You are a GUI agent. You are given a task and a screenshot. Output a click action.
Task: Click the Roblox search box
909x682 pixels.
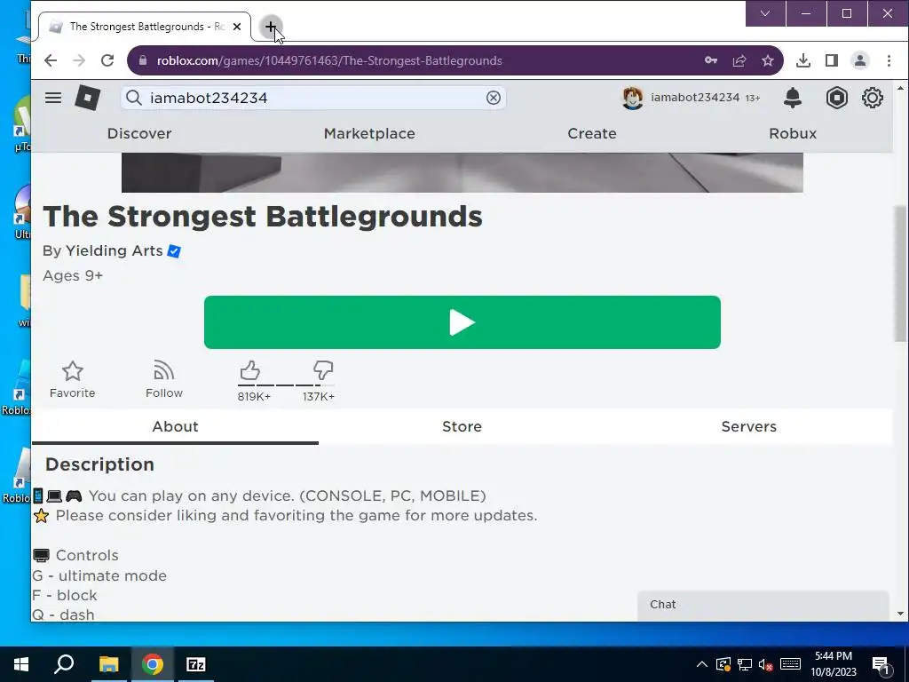coord(313,98)
